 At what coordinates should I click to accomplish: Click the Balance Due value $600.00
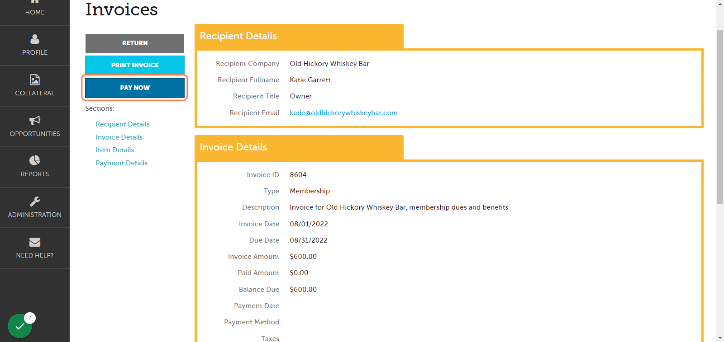pyautogui.click(x=303, y=290)
